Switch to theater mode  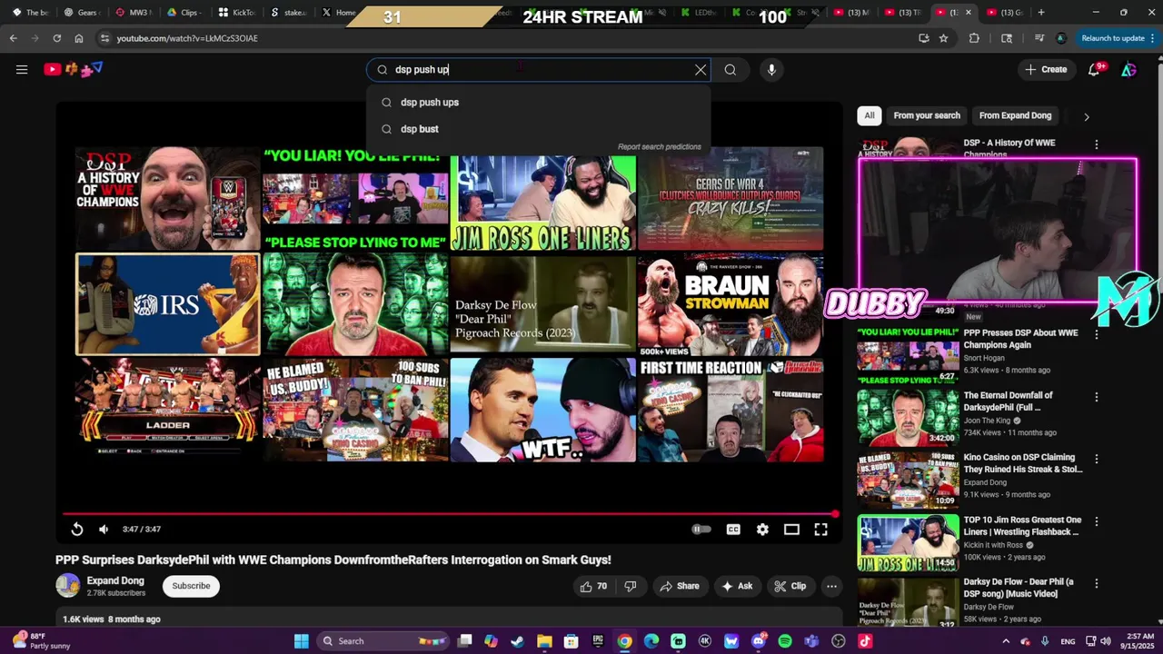791,530
